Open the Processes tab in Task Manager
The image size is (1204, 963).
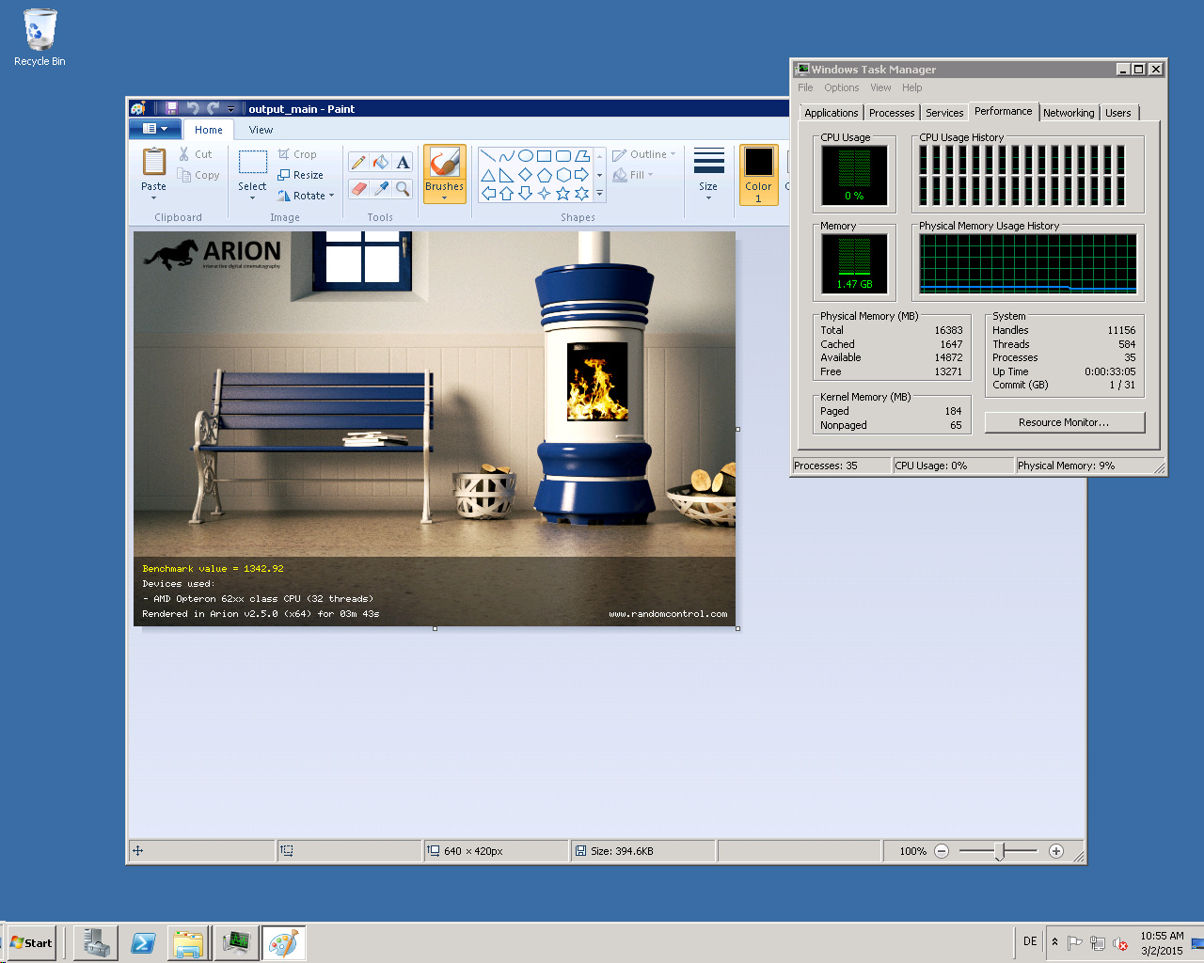pyautogui.click(x=891, y=113)
